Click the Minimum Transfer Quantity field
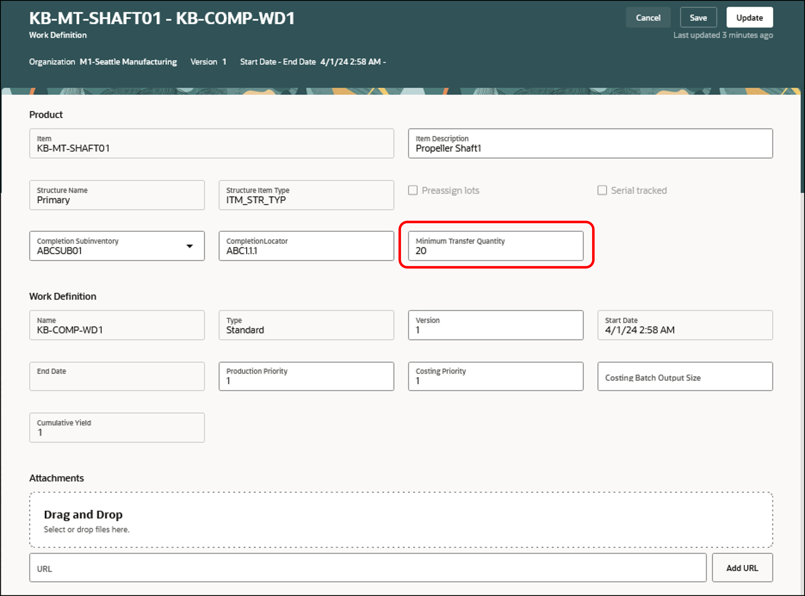The image size is (805, 596). pos(495,246)
